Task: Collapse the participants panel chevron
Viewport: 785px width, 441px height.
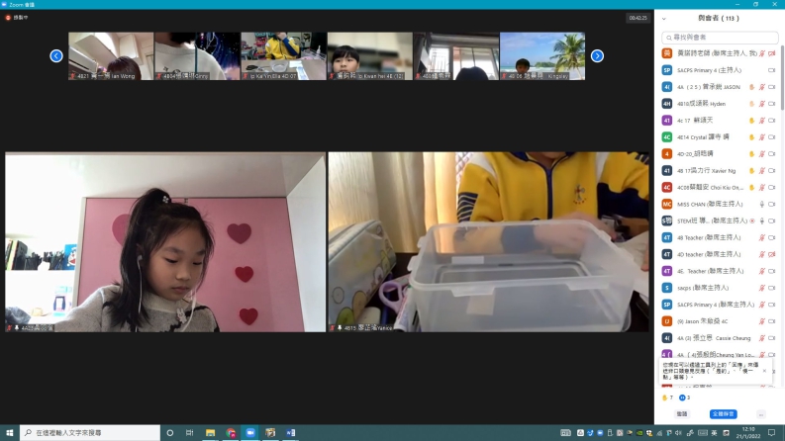Action: click(x=664, y=19)
